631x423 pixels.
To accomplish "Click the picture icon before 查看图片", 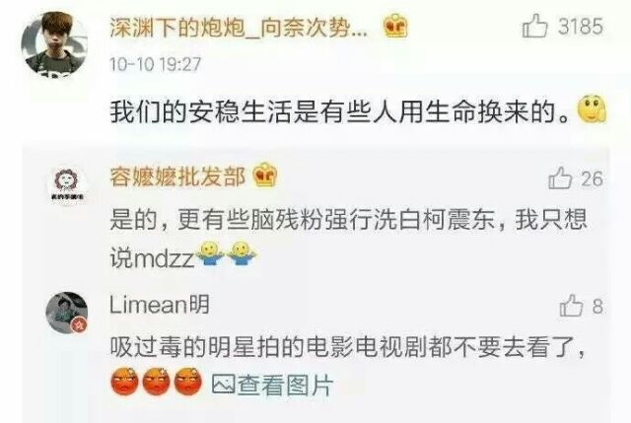I will click(224, 385).
